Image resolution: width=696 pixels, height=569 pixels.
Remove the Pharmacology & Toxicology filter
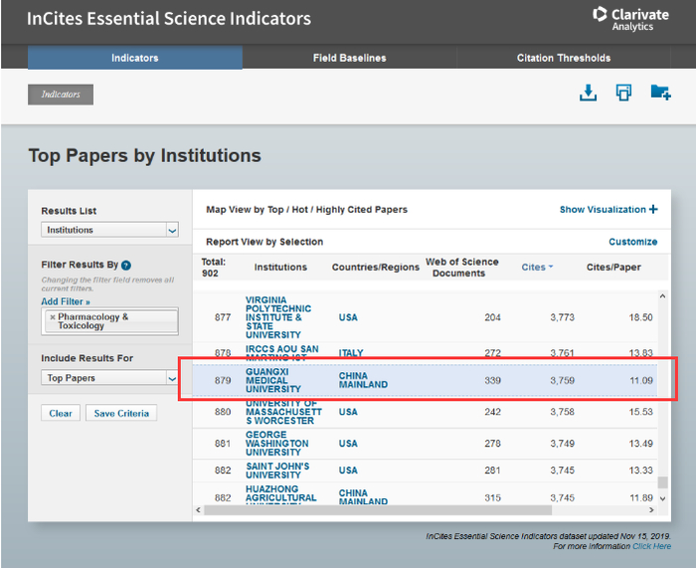53,317
